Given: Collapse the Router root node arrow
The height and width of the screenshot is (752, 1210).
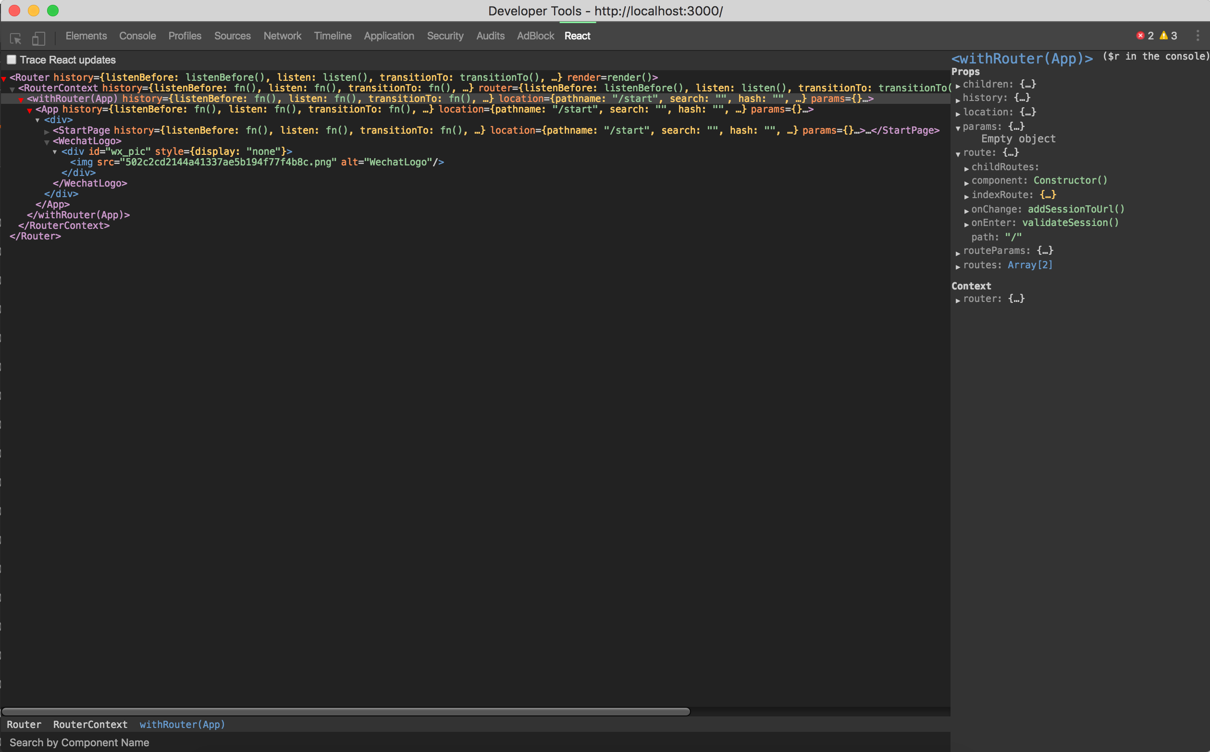Looking at the screenshot, I should pos(4,78).
